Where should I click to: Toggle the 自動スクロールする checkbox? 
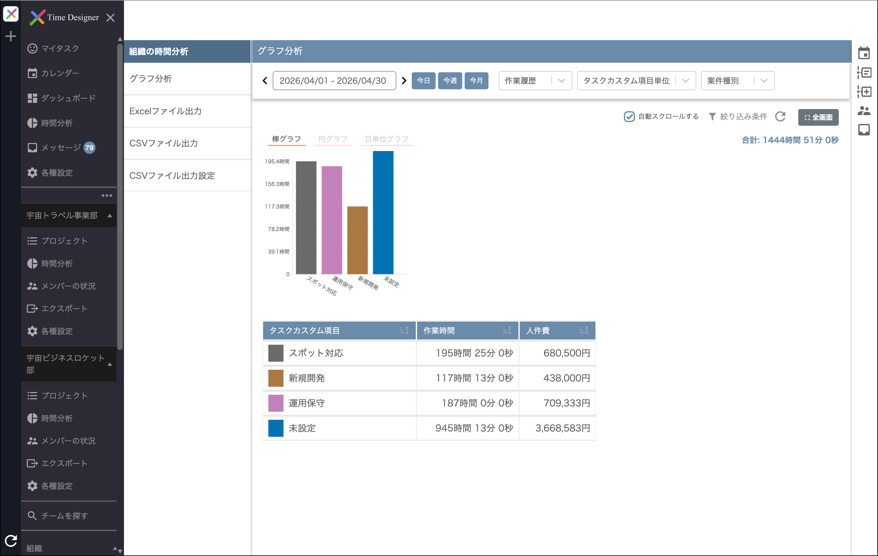click(629, 116)
